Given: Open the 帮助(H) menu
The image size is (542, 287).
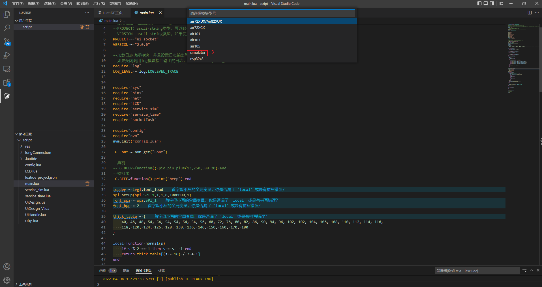Looking at the screenshot, I should pyautogui.click(x=131, y=3).
